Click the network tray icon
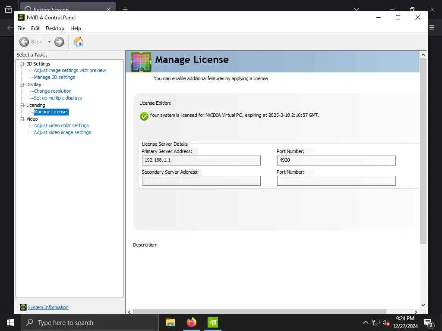Image resolution: width=442 pixels, height=331 pixels. (376, 322)
